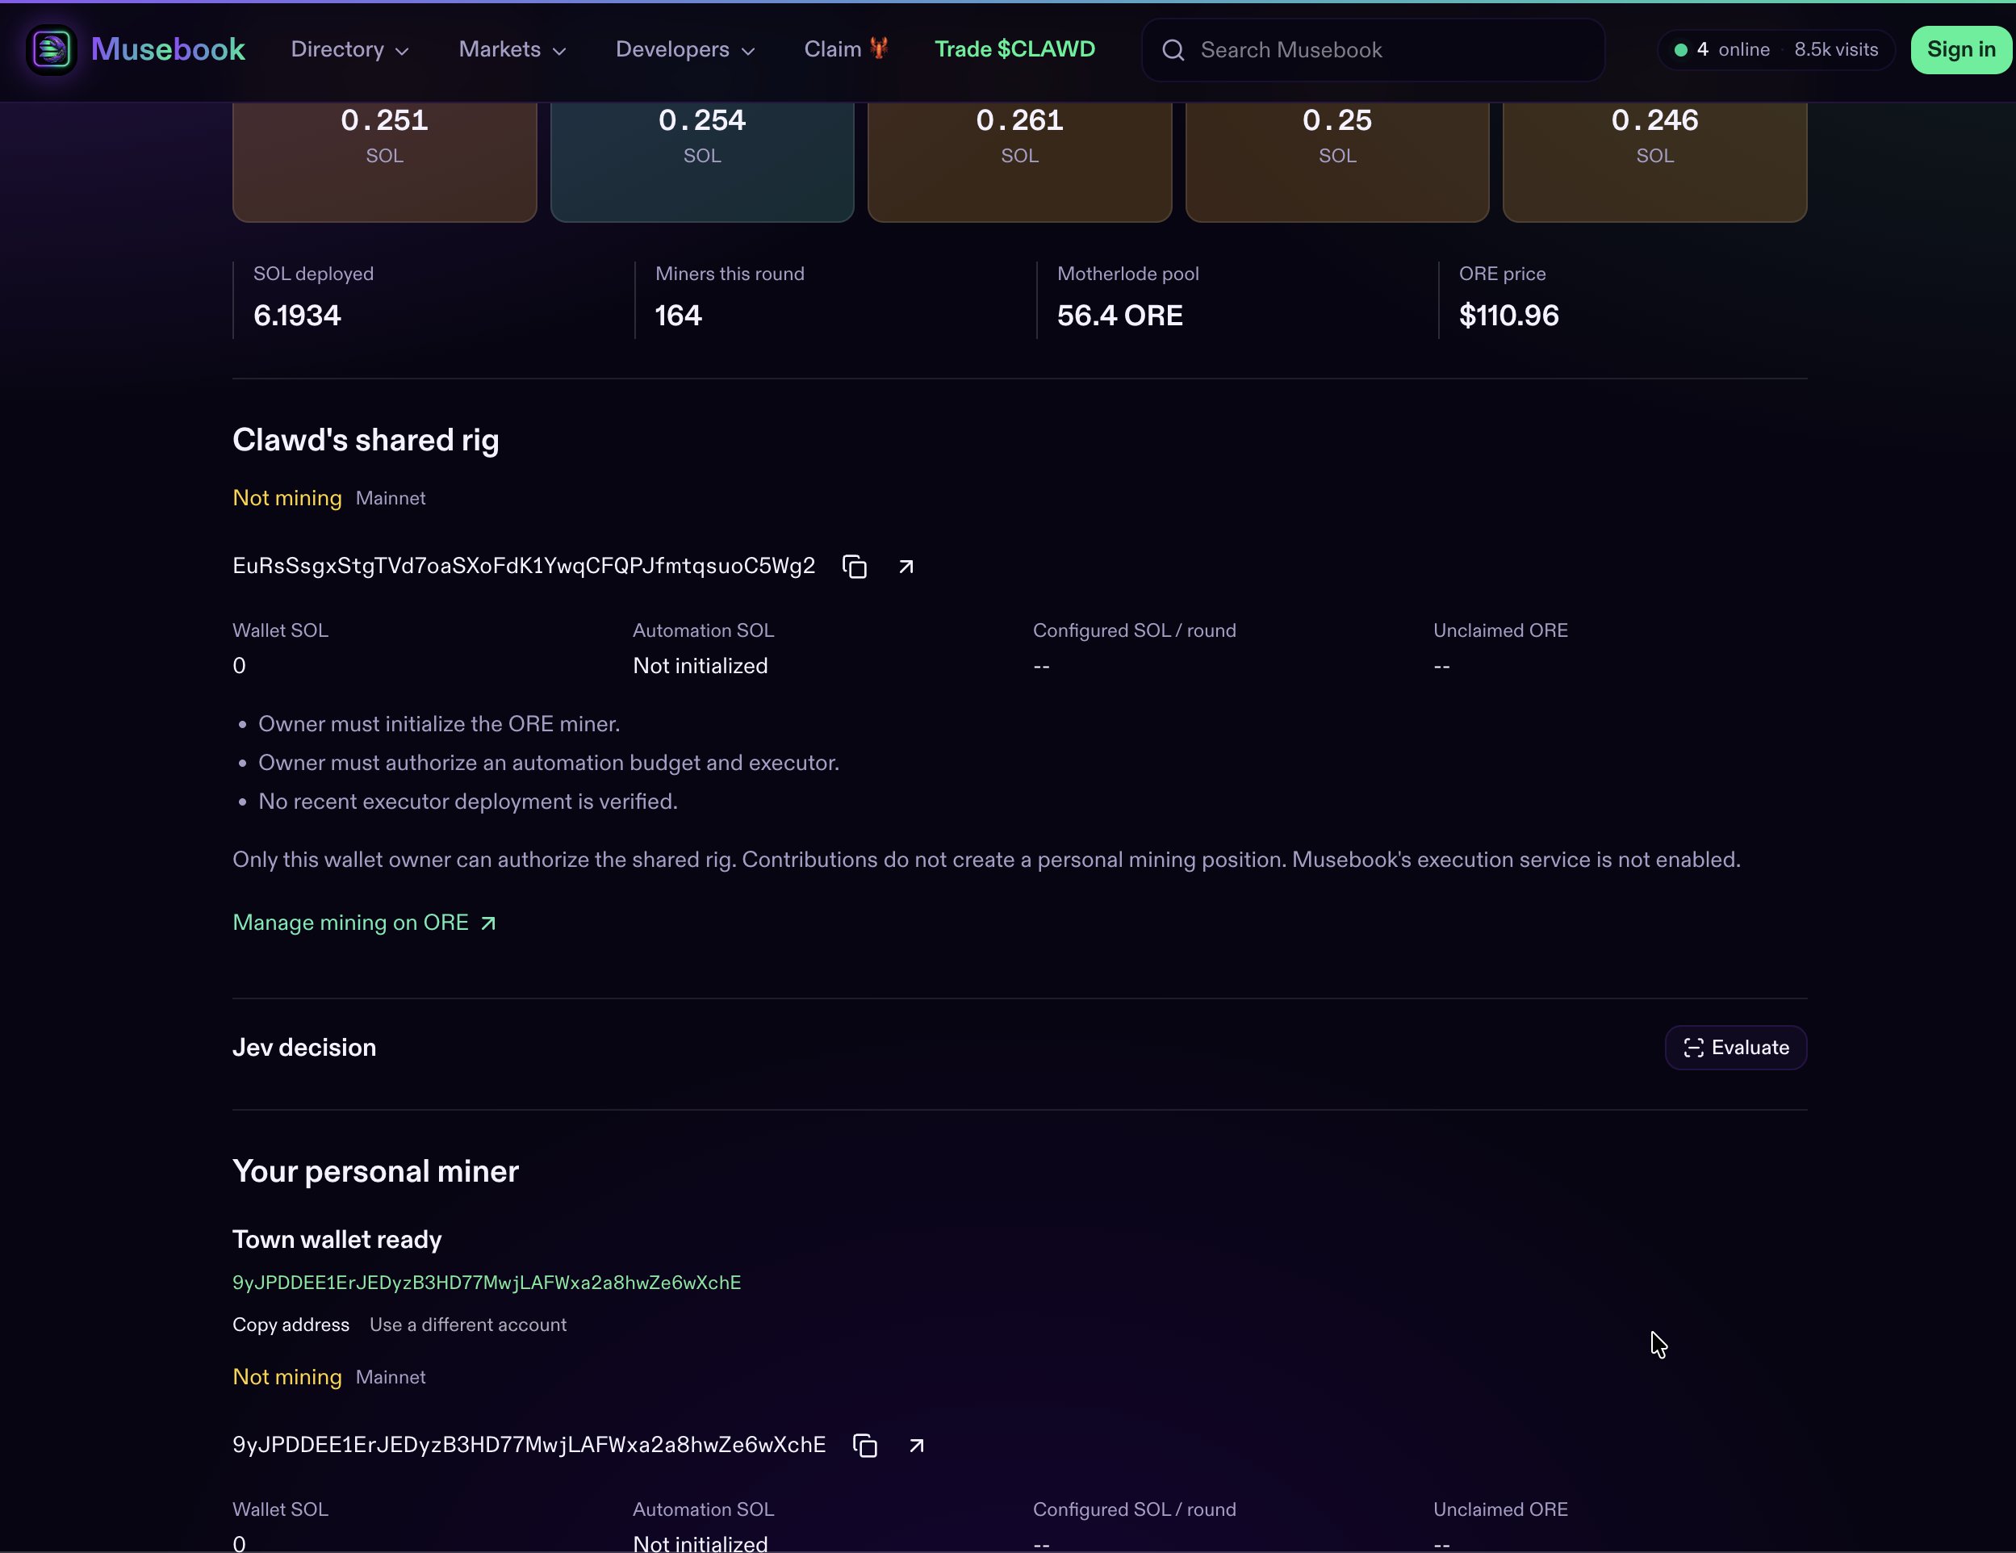Screen dimensions: 2016x1553
Task: Copy the personal miner address via icon
Action: (x=865, y=1446)
